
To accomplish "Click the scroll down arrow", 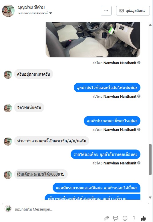I will tap(150, 197).
